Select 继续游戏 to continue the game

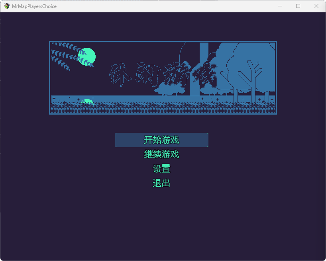pos(162,154)
